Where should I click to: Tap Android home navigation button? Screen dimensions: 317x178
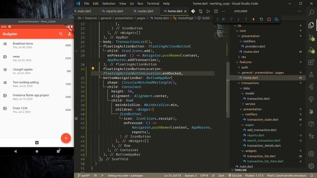[37, 151]
